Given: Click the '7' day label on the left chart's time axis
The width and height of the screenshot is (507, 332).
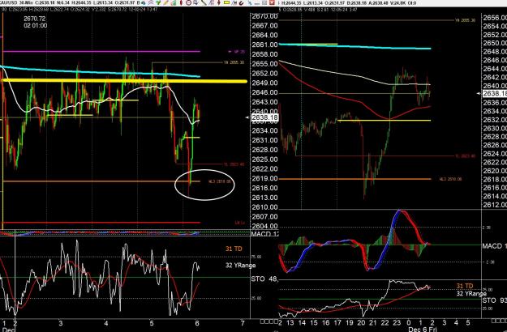Looking at the screenshot, I should click(243, 323).
